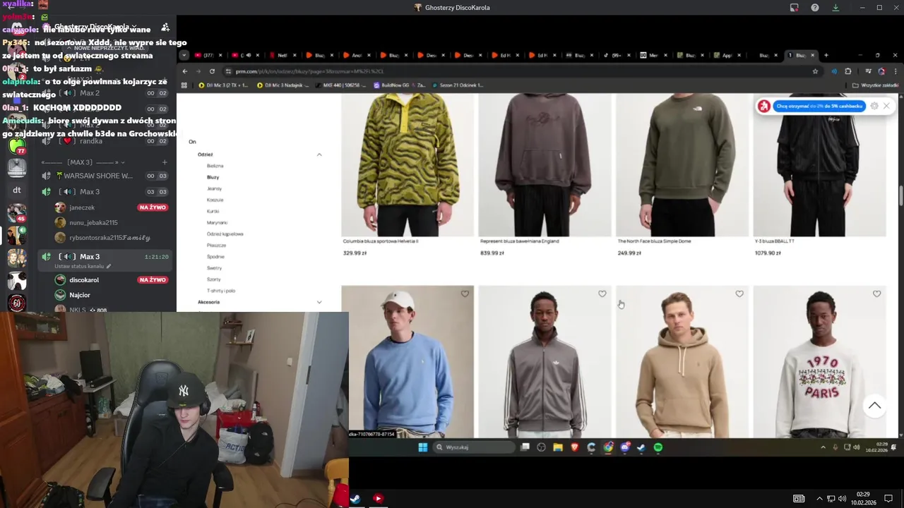904x508 pixels.
Task: Collapse the 'Odzież' category section
Action: (x=319, y=155)
